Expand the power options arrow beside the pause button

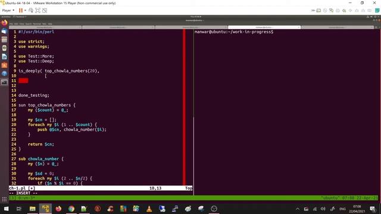(x=25, y=11)
